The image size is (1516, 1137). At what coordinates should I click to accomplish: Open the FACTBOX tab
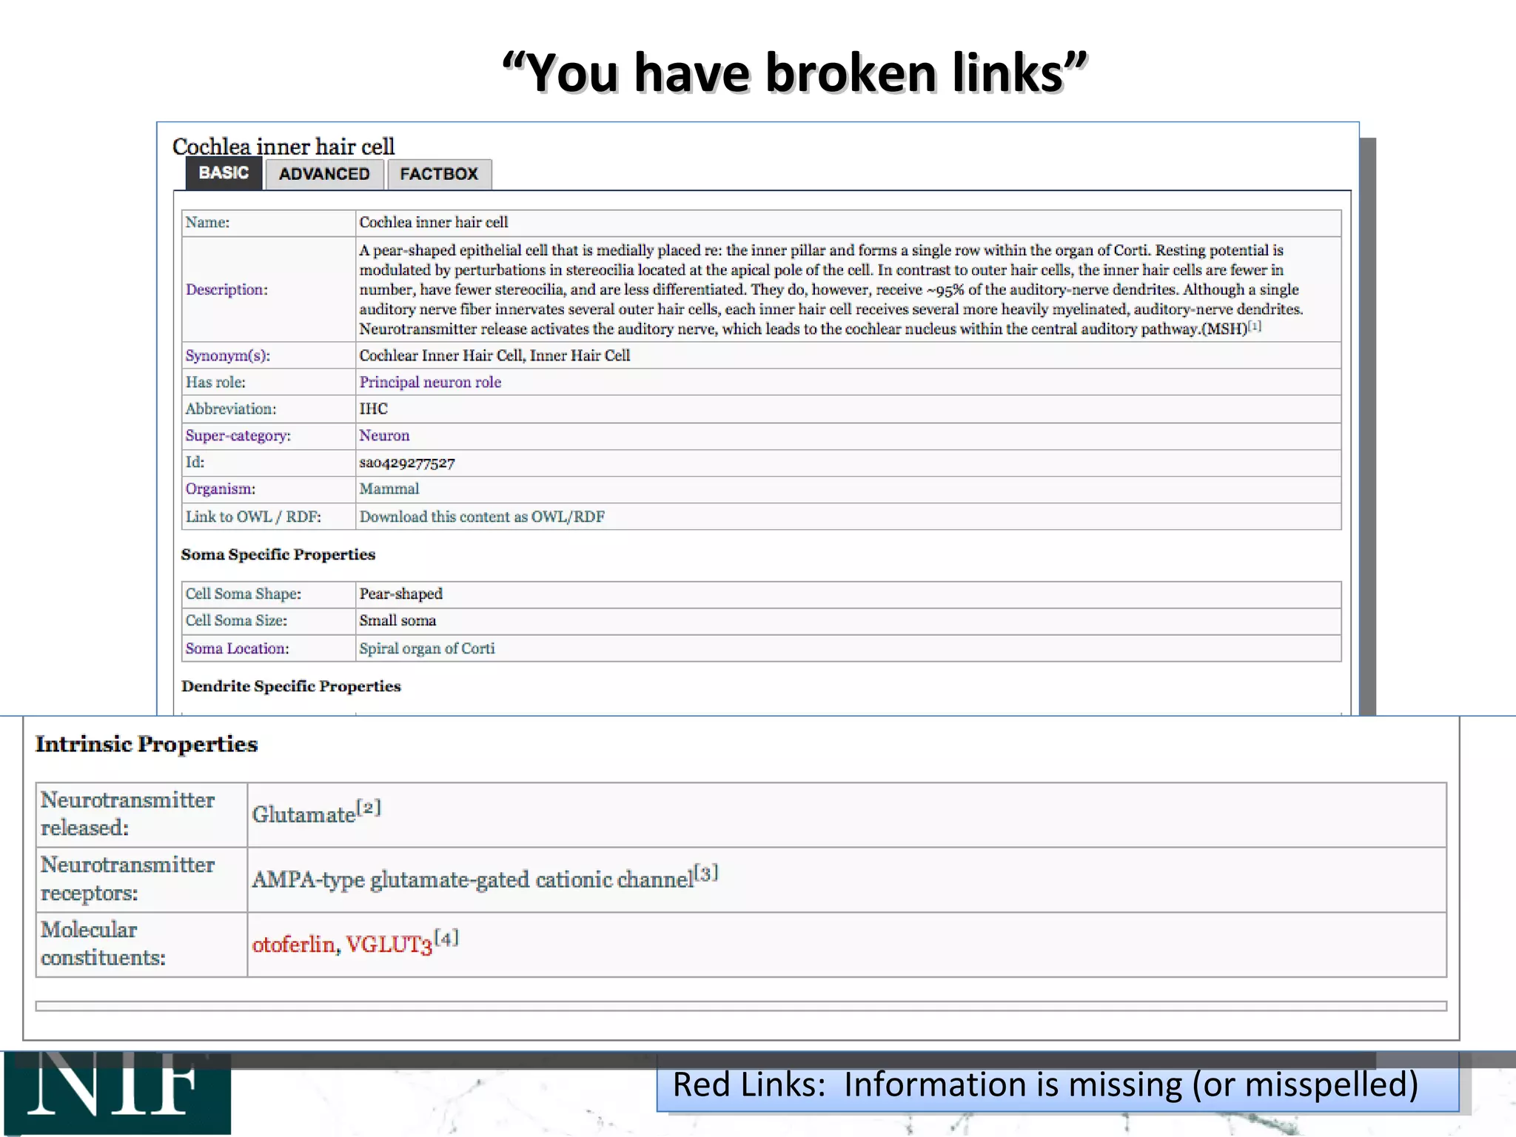pos(439,175)
